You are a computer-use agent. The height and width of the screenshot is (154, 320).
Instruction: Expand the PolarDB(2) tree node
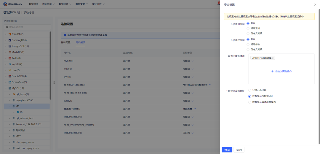coord(6,34)
